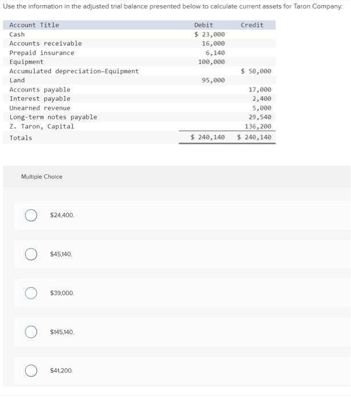Pick the $39,000 radio button
The image size is (351, 398).
[31, 293]
